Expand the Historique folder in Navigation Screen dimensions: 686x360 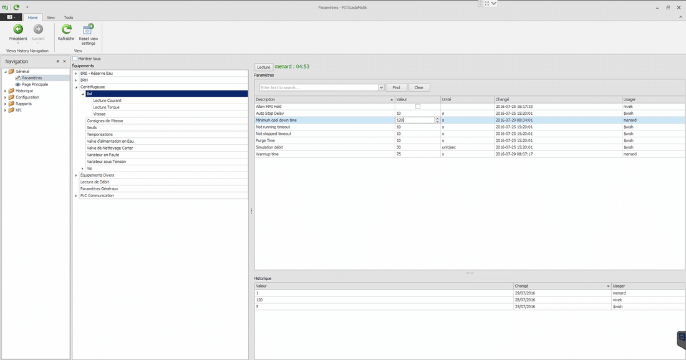tap(6, 91)
